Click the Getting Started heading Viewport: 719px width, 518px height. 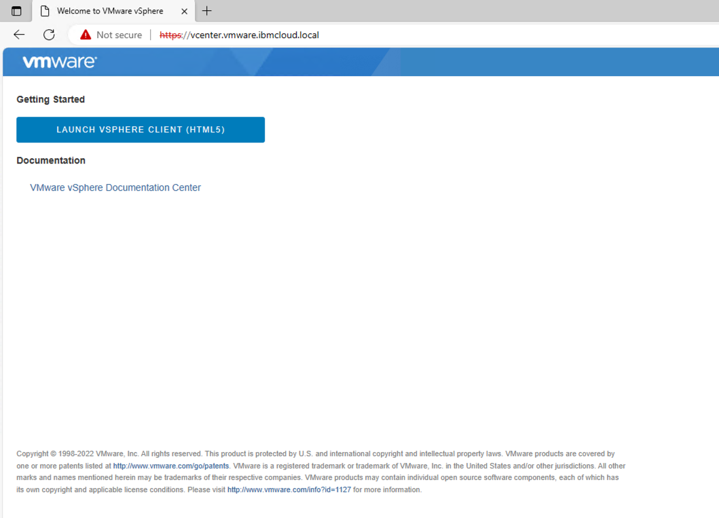click(50, 100)
